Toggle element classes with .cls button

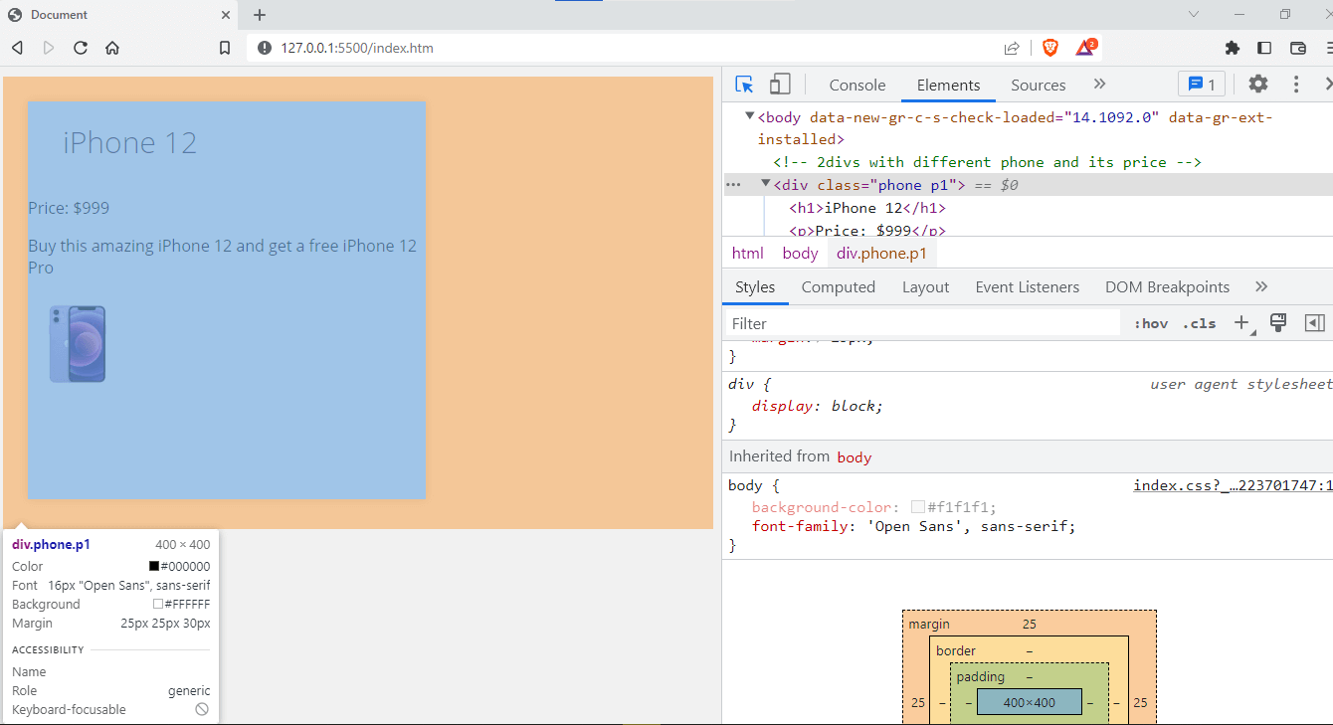(x=1199, y=323)
